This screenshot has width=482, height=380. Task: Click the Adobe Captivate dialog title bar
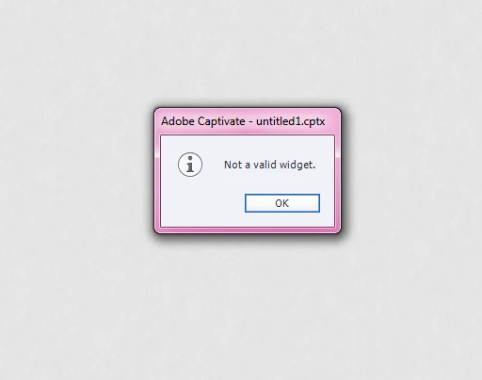[x=248, y=121]
